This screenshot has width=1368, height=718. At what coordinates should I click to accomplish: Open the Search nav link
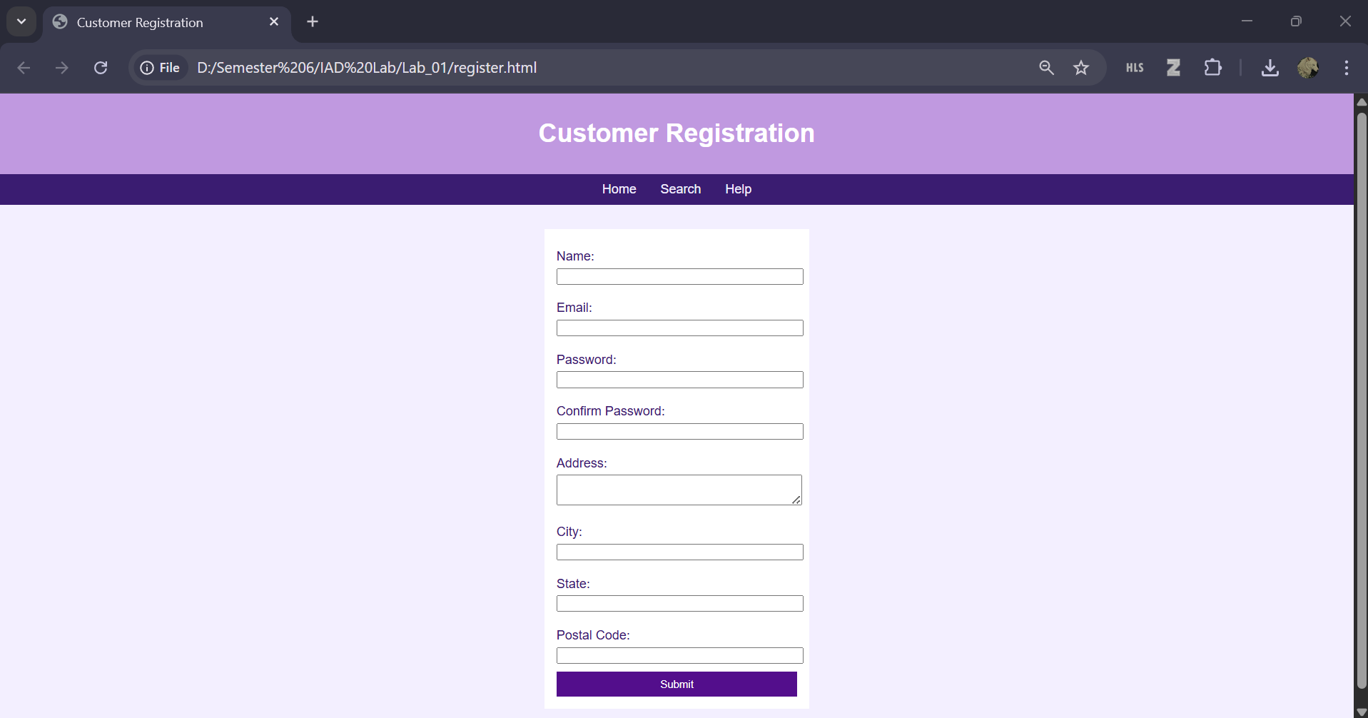tap(680, 189)
